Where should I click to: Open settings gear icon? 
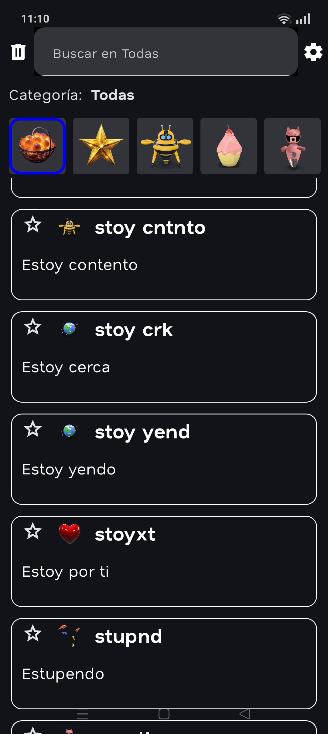click(313, 52)
